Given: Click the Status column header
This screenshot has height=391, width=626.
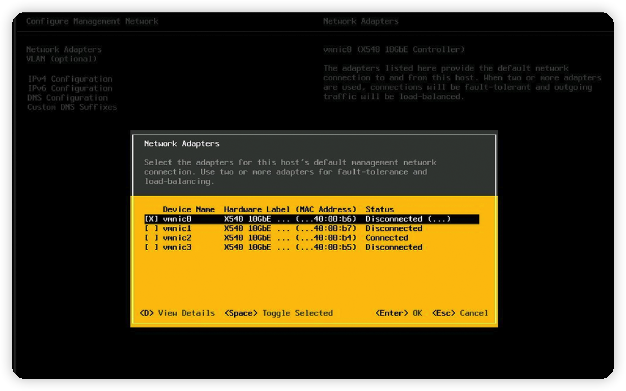Looking at the screenshot, I should [380, 209].
